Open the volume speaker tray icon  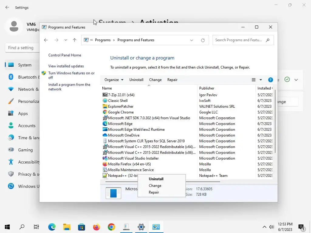point(271,227)
